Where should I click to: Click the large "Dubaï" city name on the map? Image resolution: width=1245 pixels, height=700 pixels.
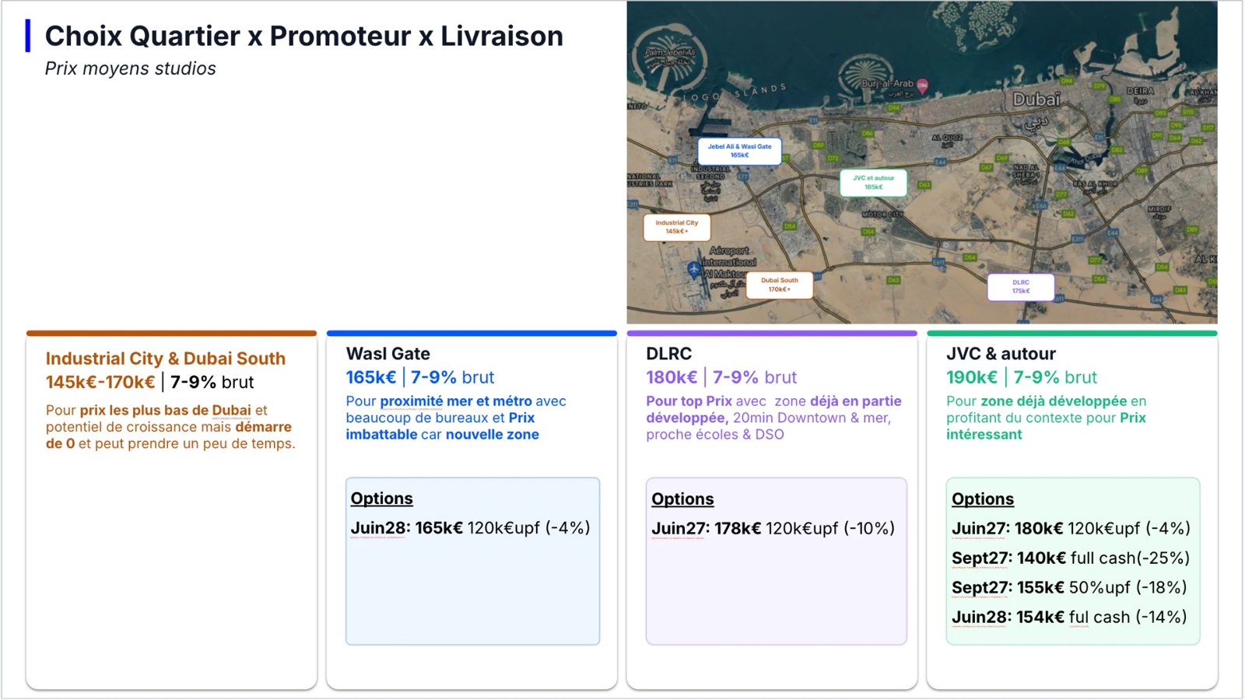(x=1036, y=100)
